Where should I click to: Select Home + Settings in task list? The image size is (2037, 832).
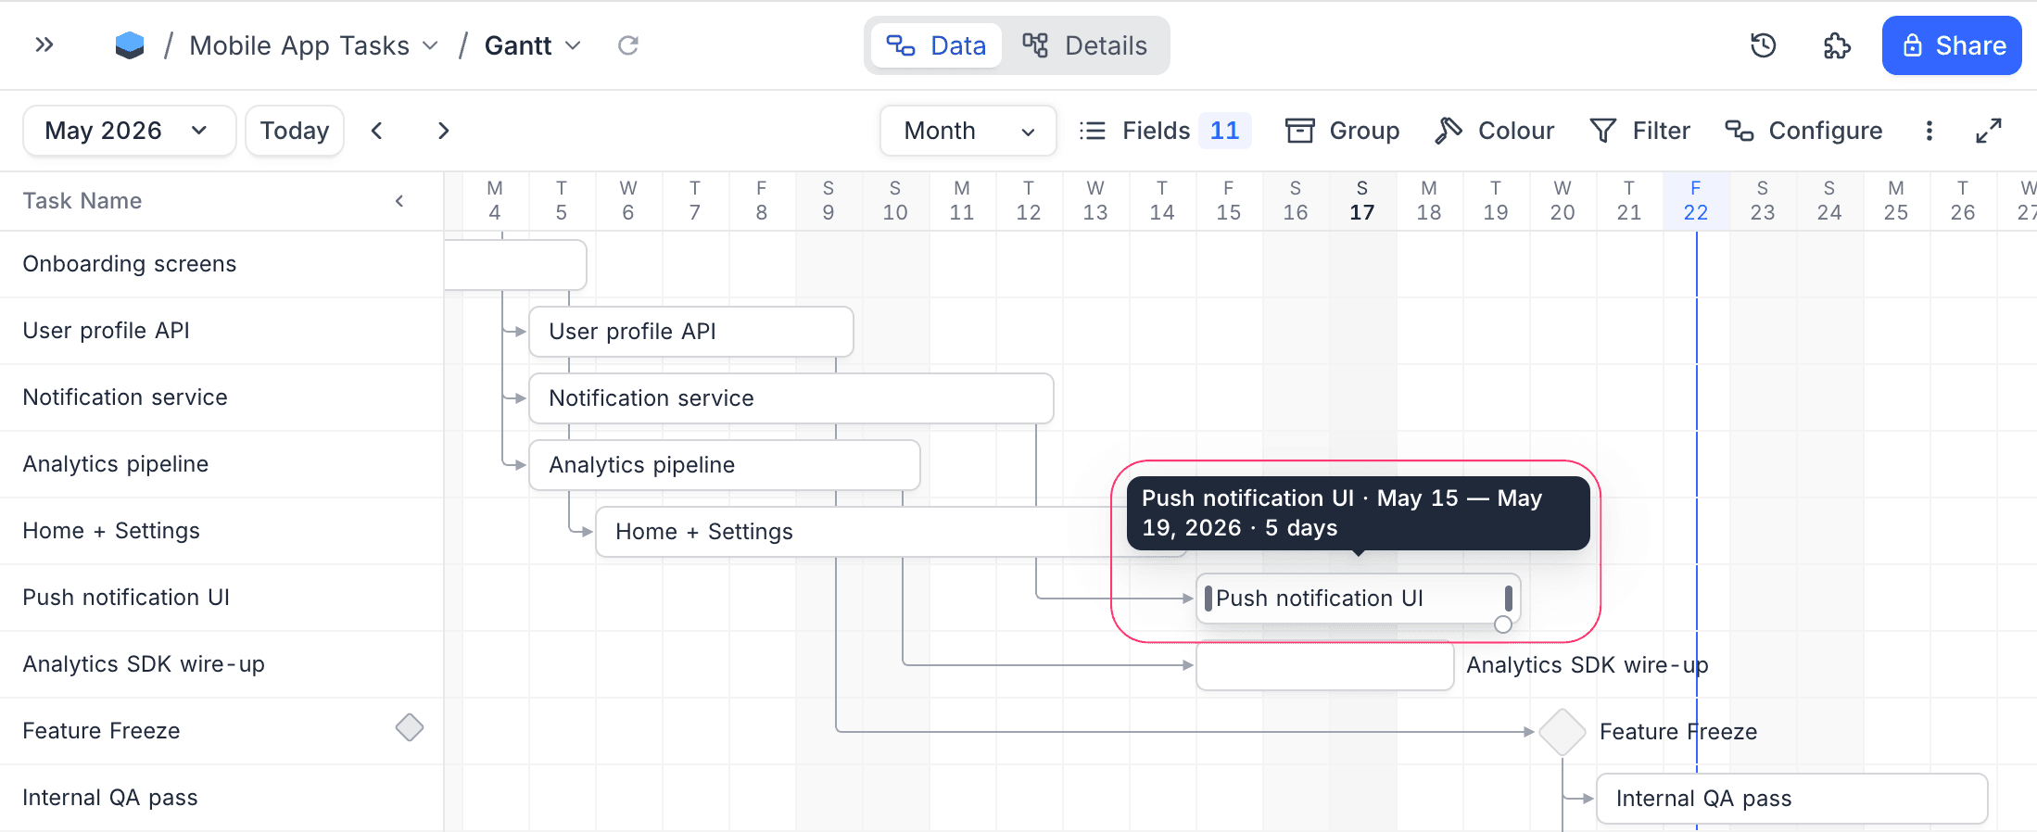111,531
